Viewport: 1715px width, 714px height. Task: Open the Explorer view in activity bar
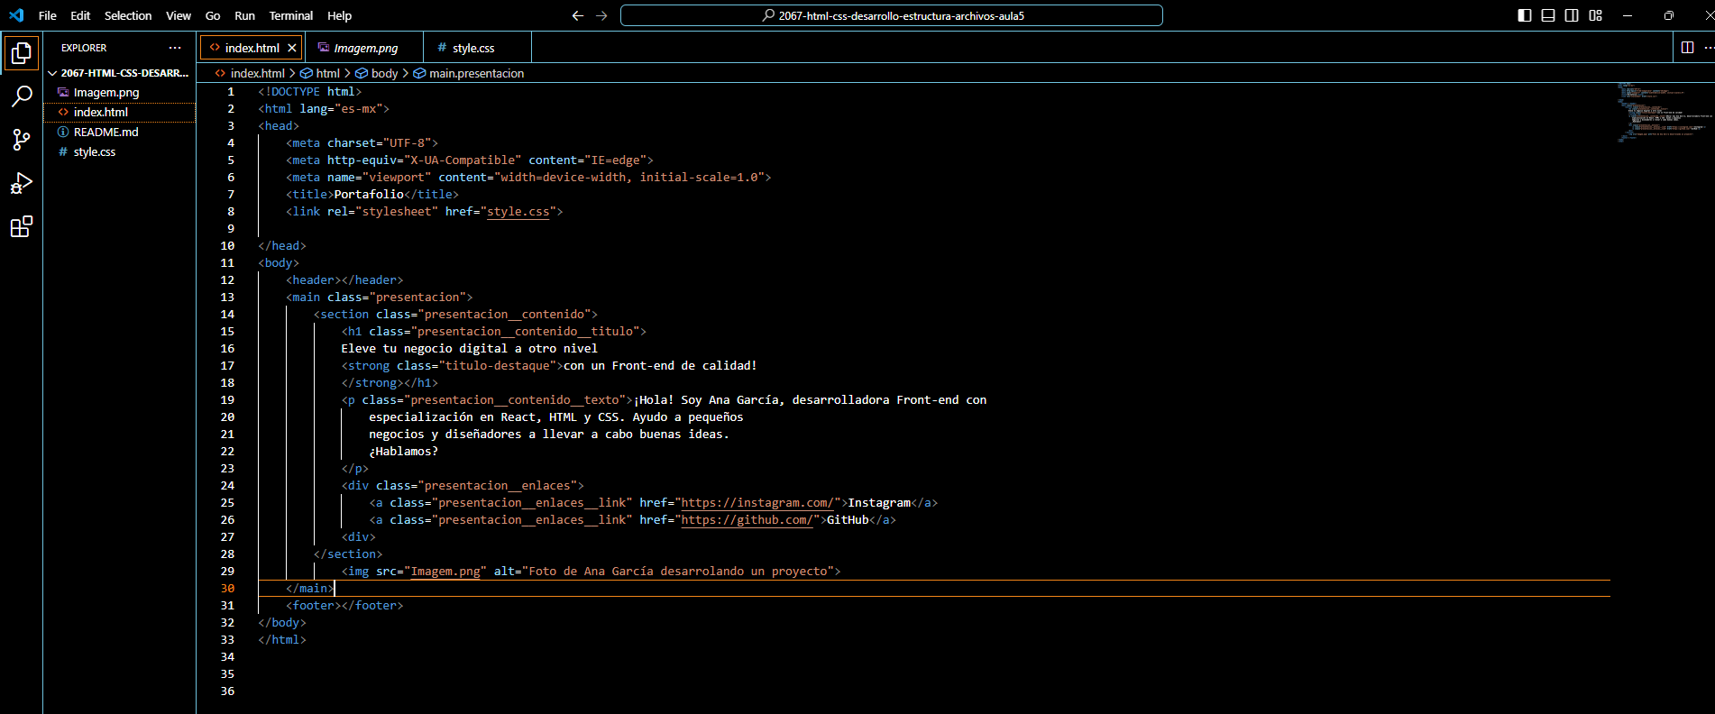pyautogui.click(x=22, y=53)
